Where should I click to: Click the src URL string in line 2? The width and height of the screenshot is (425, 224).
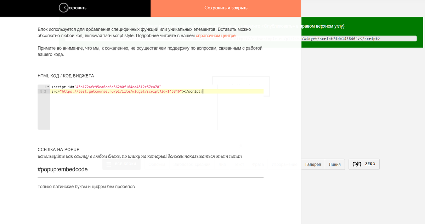(x=121, y=91)
